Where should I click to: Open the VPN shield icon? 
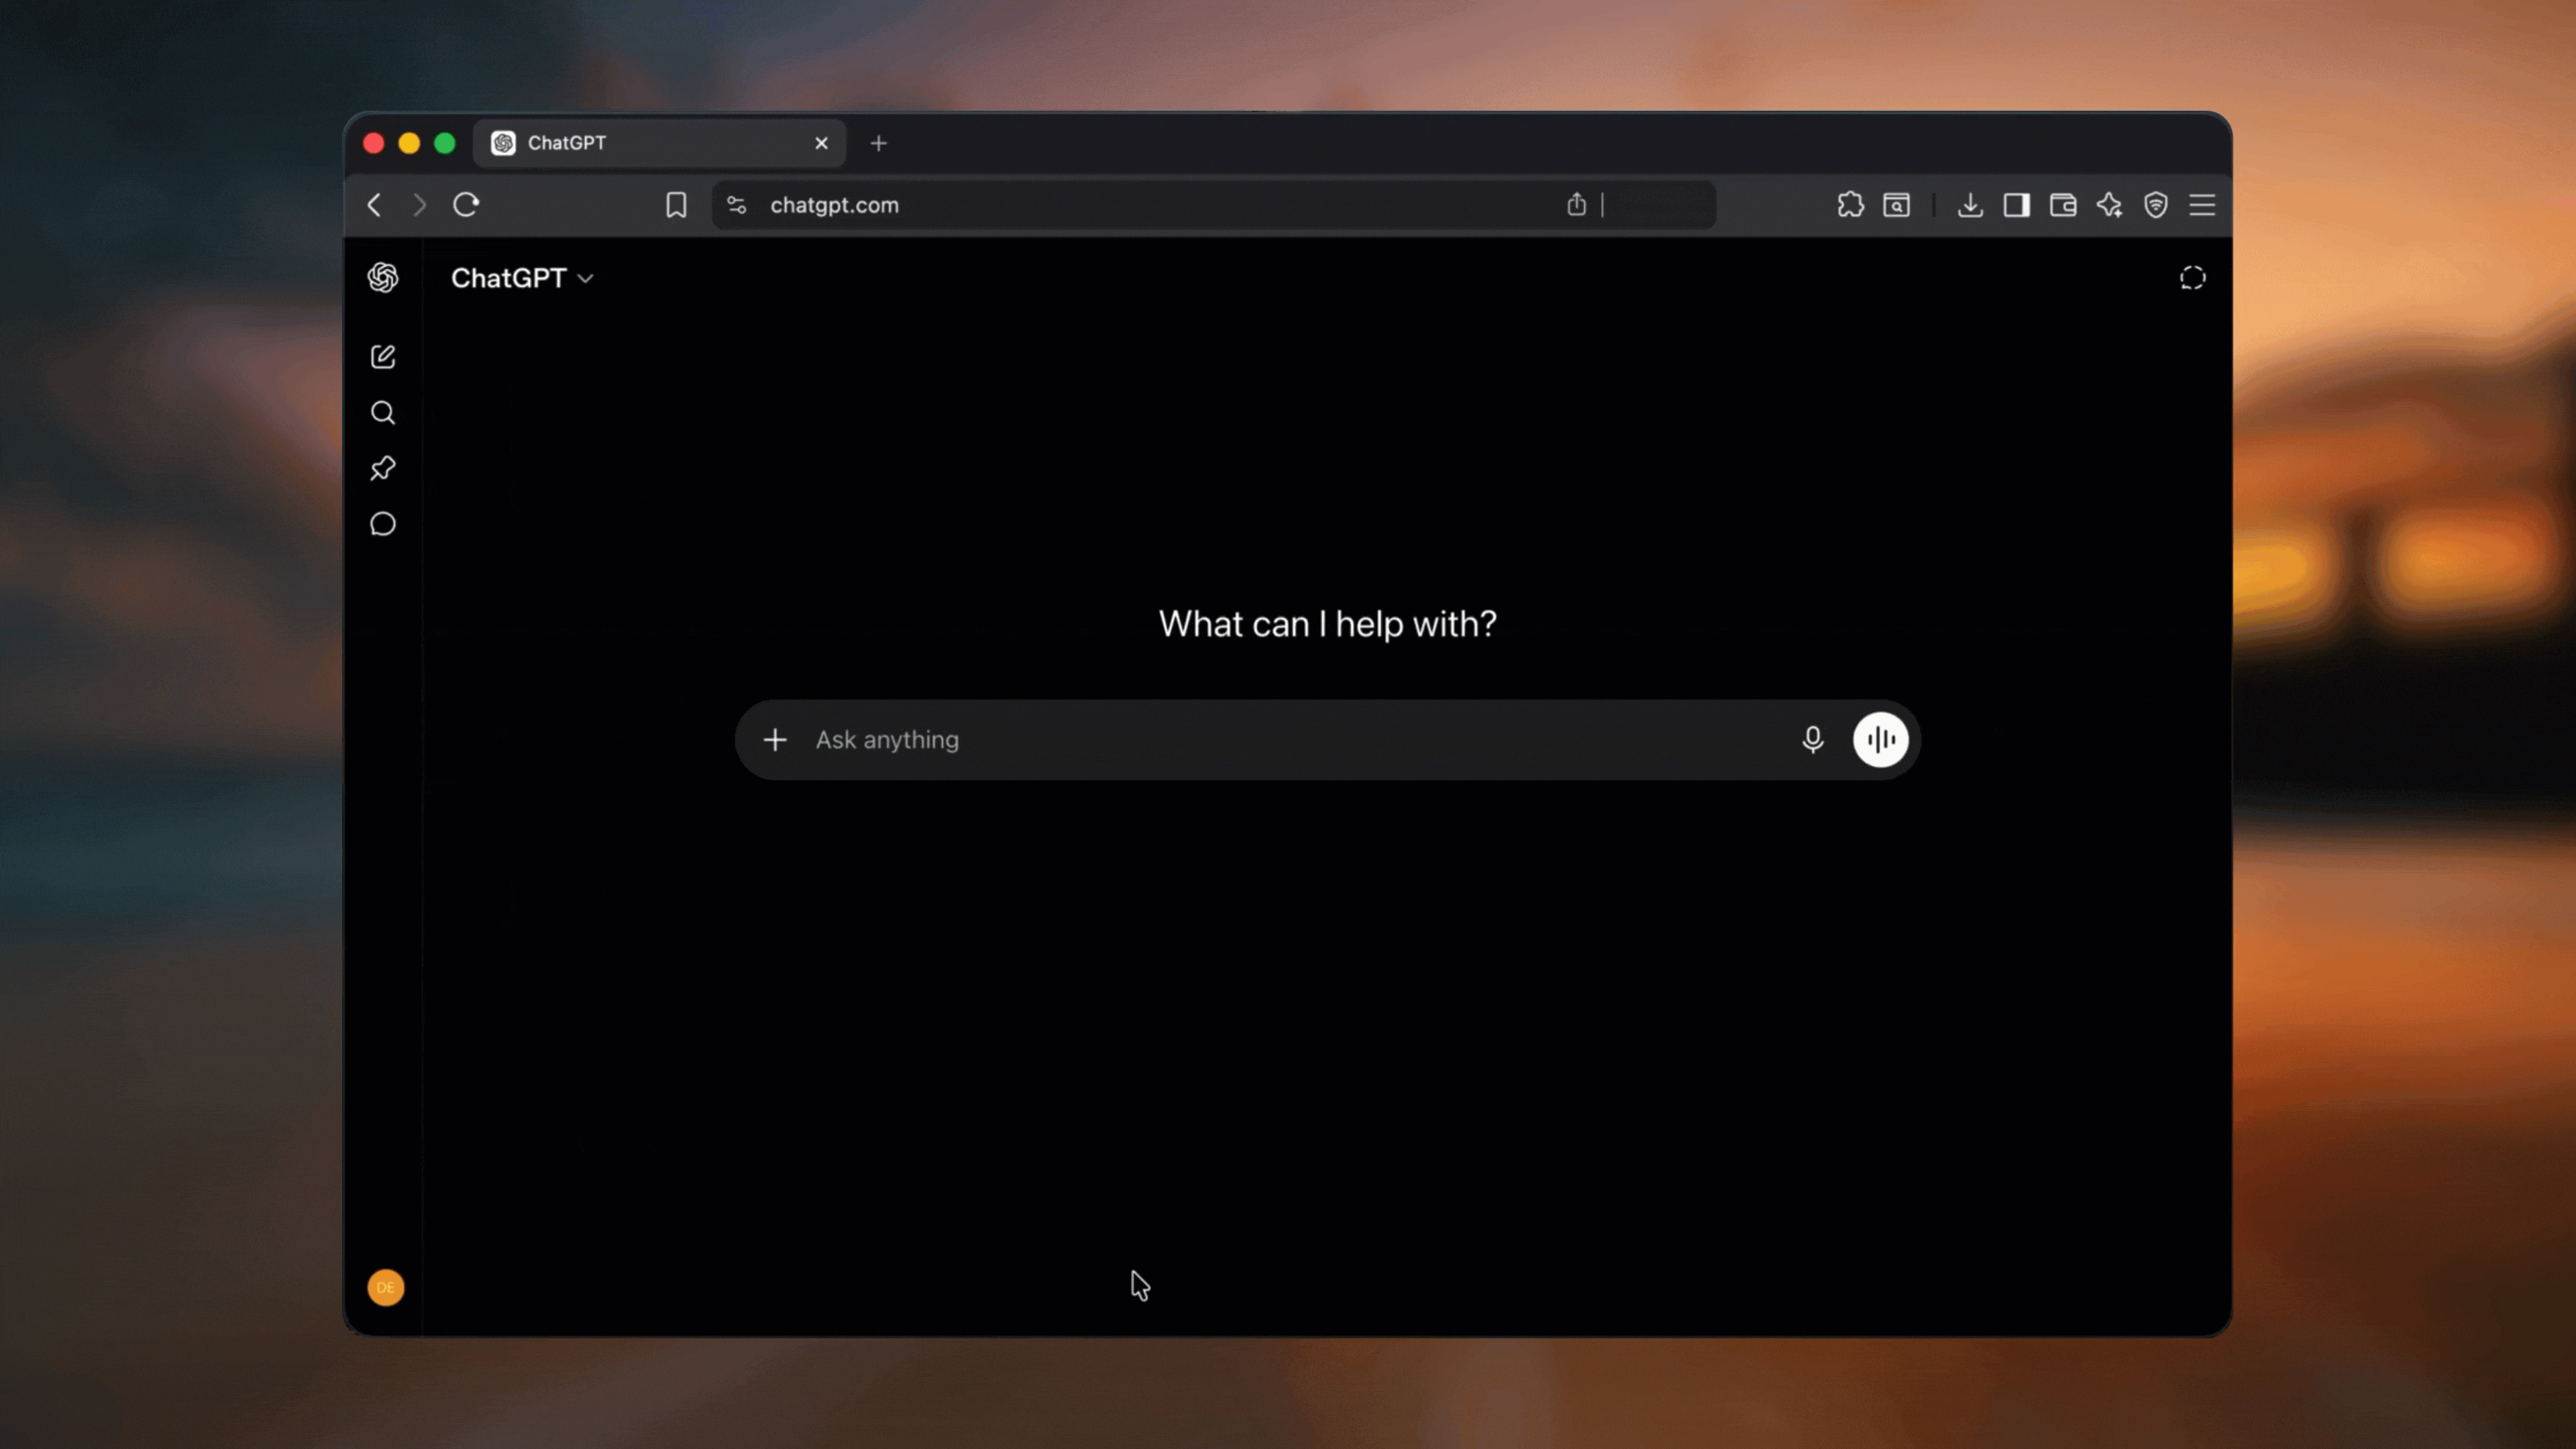click(2156, 205)
